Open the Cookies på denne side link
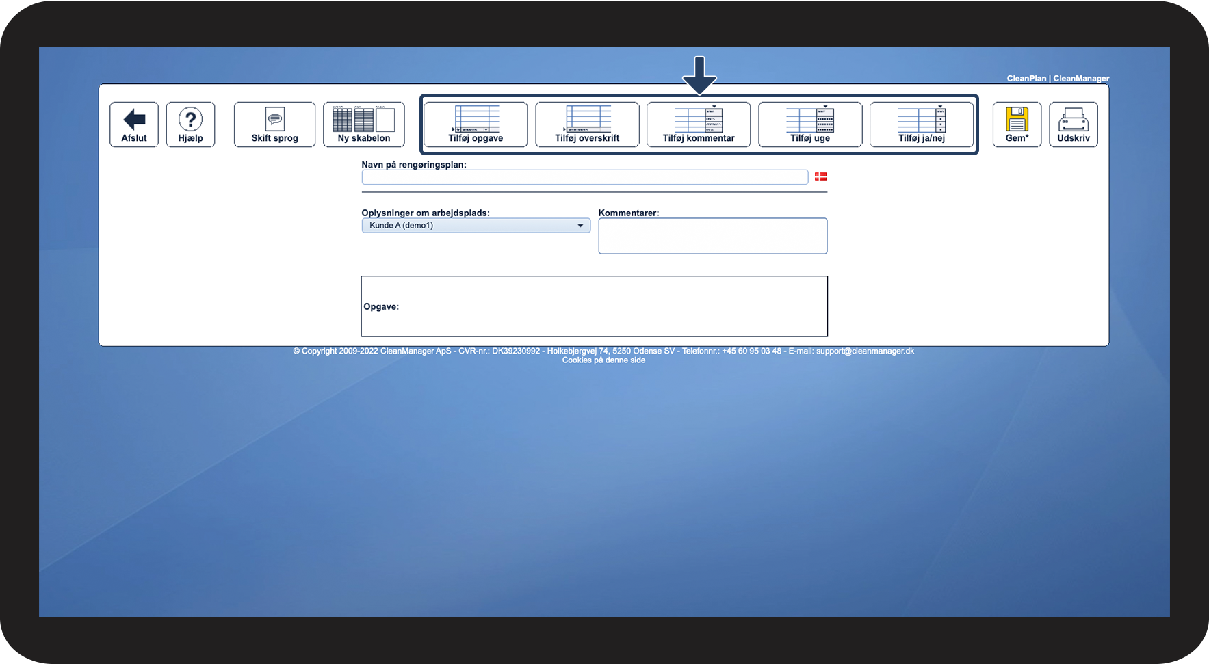The image size is (1209, 664). coord(603,360)
